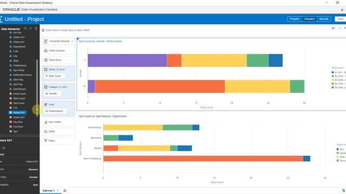The image size is (346, 194).
Task: Click the Quit Count pill in Values
Action: click(54, 76)
